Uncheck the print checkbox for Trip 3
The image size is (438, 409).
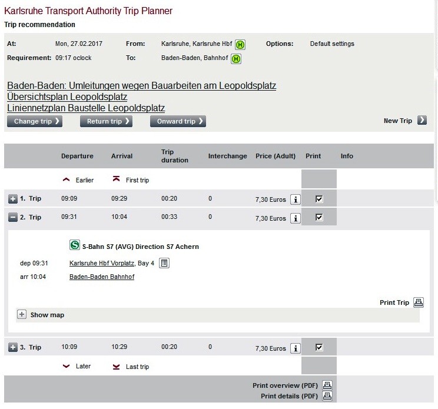319,348
